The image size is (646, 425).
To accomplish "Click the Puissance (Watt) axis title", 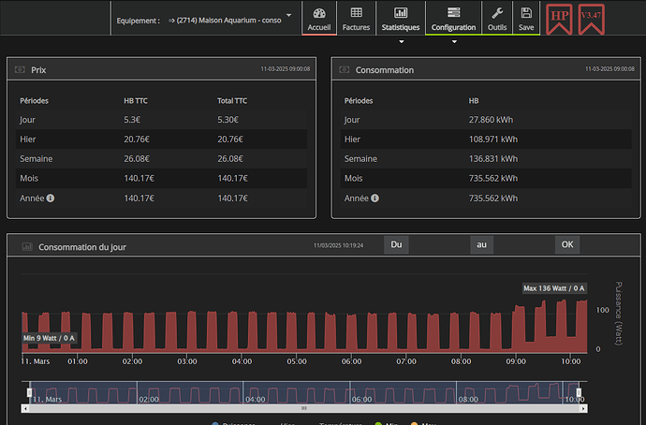I will click(x=619, y=313).
